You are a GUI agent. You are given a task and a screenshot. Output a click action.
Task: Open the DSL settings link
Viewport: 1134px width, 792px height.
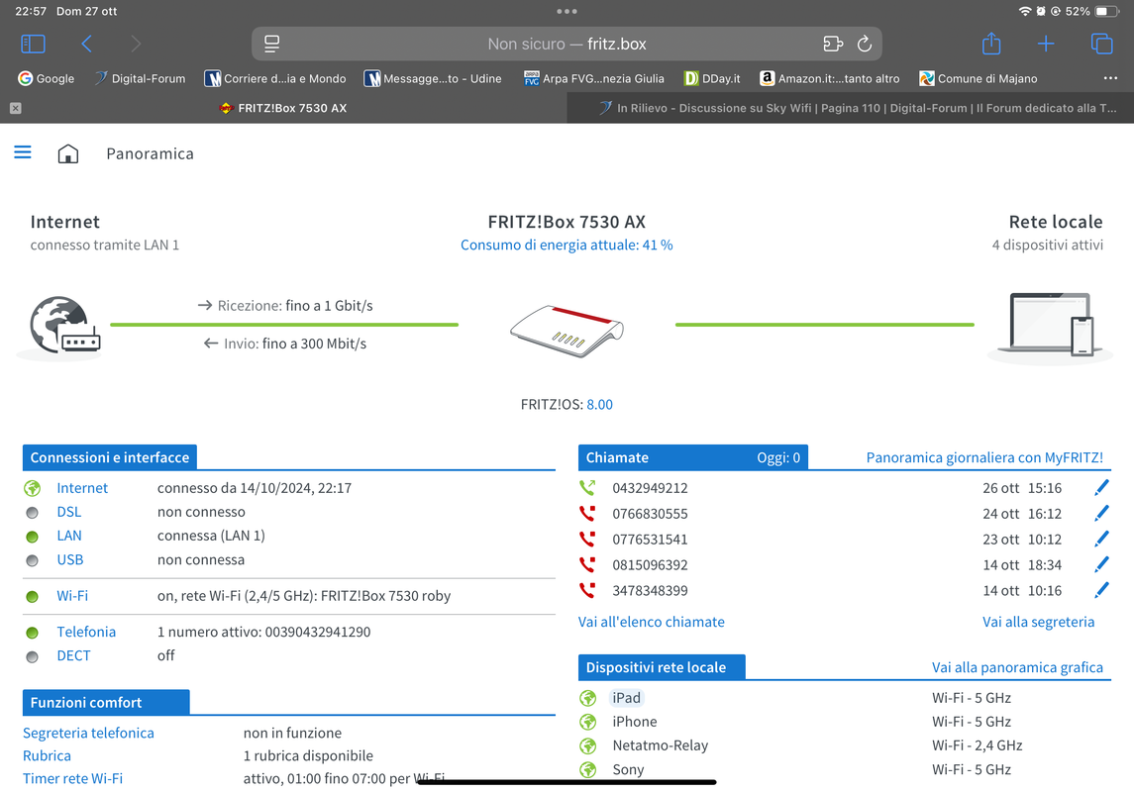(x=69, y=513)
